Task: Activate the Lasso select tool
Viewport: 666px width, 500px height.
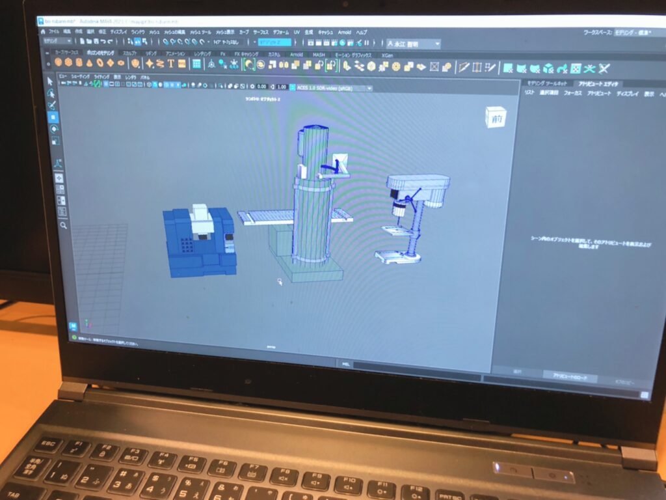Action: point(51,94)
